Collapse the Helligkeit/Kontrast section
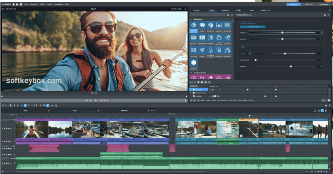 (239, 23)
